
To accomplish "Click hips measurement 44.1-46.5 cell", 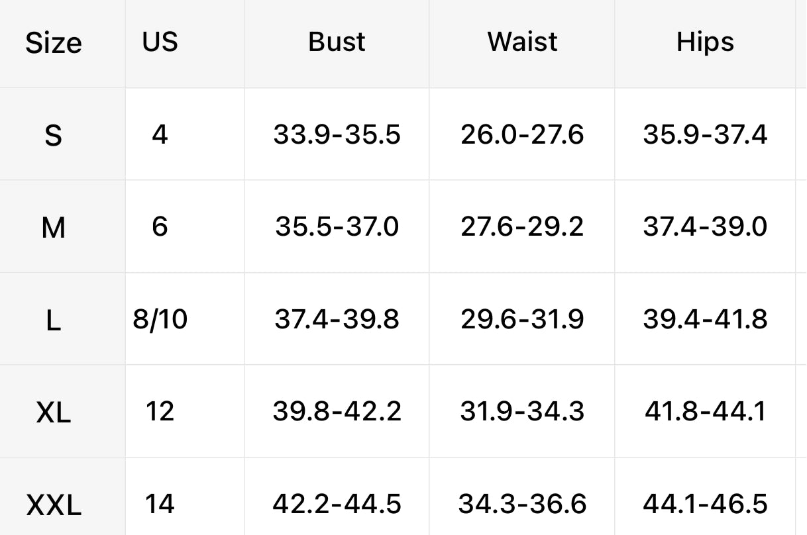I will click(705, 505).
